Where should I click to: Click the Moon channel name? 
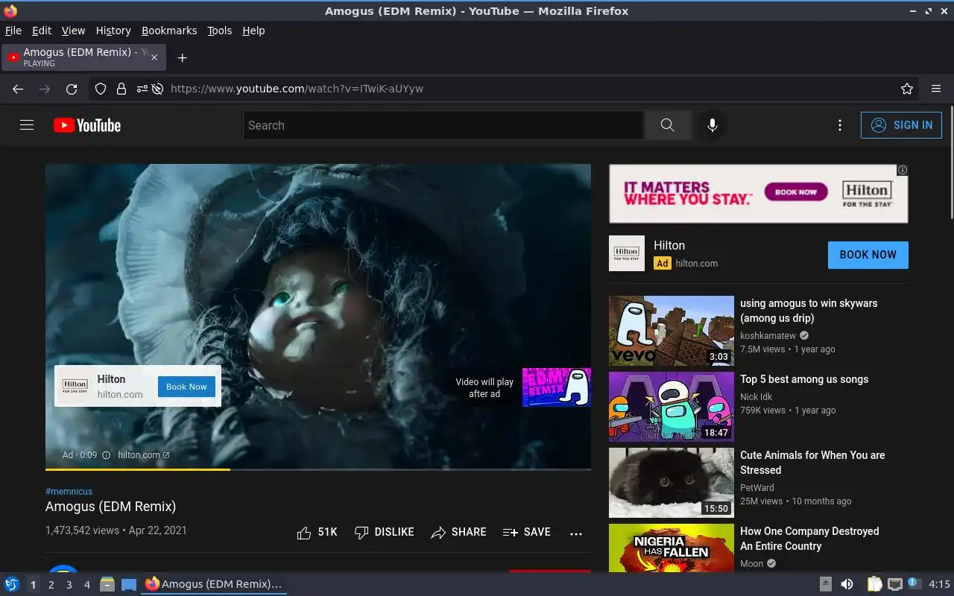pyautogui.click(x=751, y=564)
